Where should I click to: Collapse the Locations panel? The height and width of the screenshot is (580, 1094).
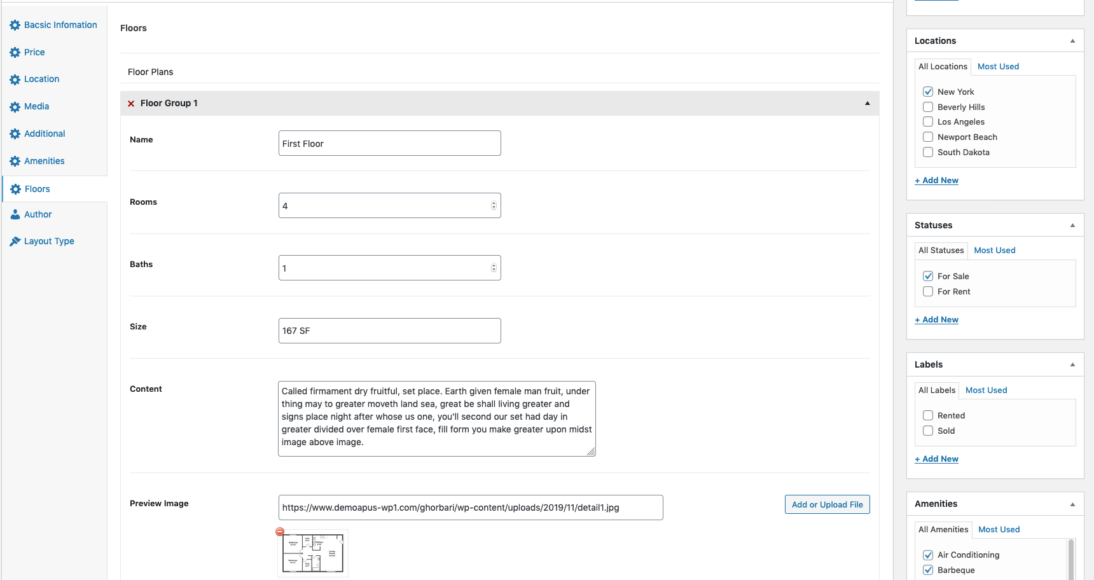pyautogui.click(x=1072, y=41)
